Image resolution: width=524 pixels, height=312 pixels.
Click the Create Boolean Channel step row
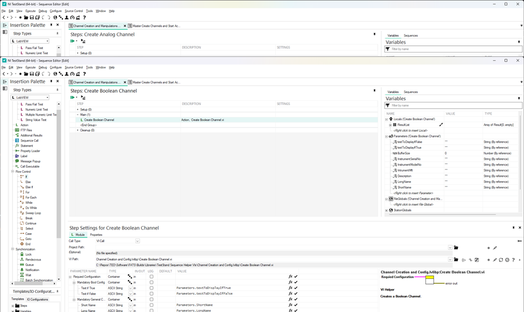99,120
